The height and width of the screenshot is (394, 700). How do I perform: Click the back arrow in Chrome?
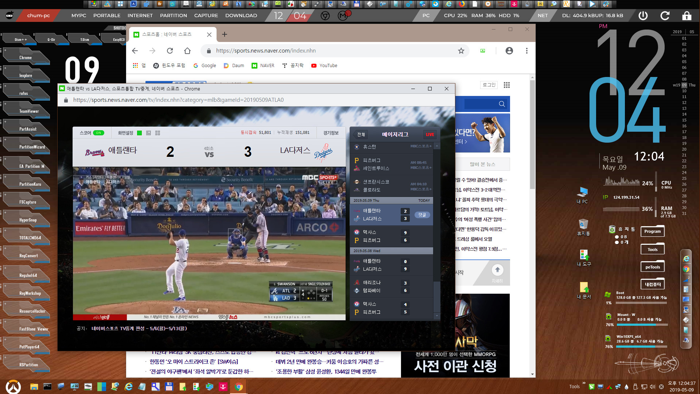click(135, 51)
